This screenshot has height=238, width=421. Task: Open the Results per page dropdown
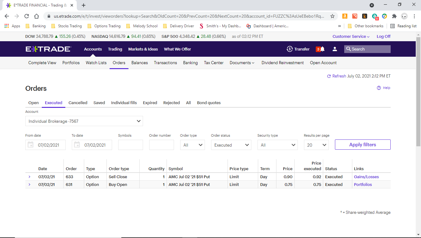click(x=316, y=145)
